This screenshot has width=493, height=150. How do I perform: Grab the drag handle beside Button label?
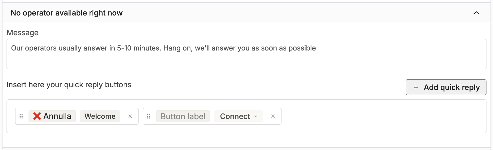coord(149,116)
